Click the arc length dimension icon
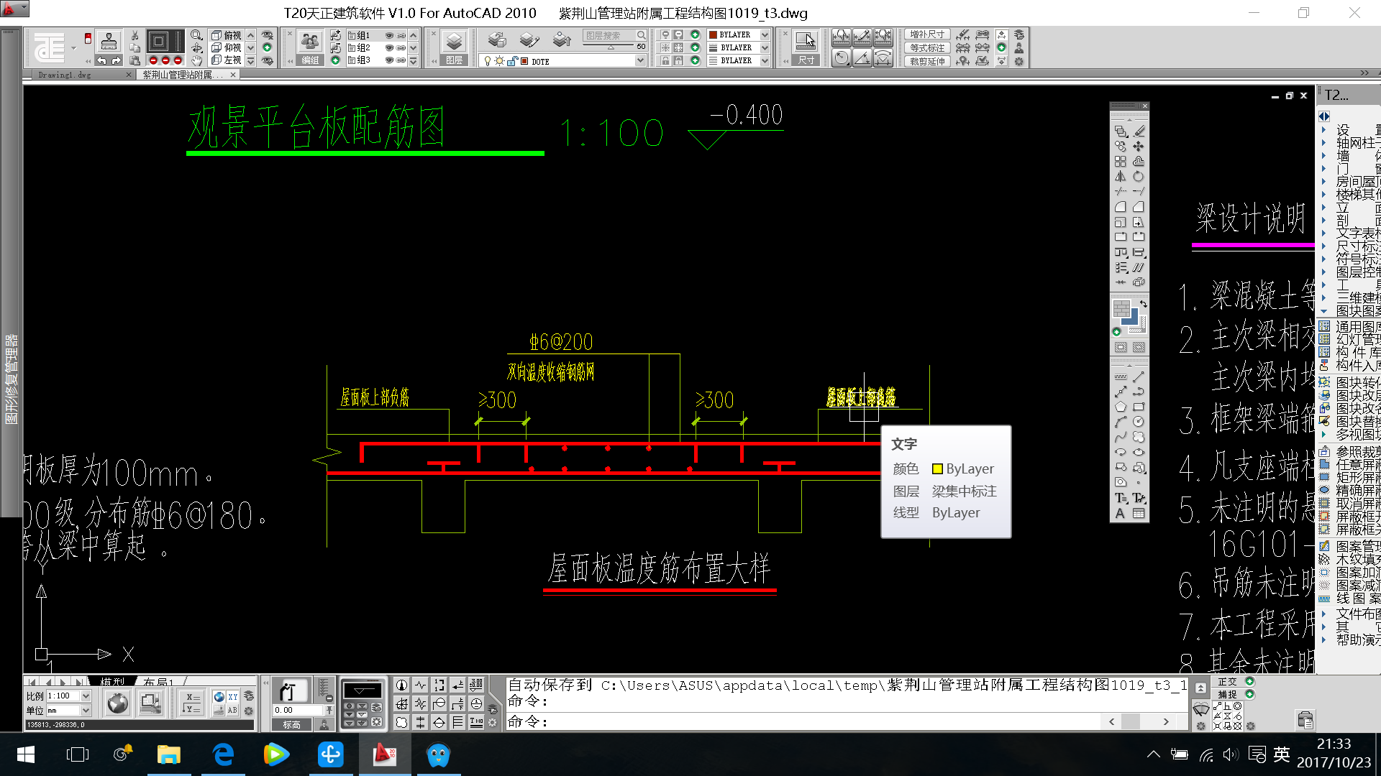1381x776 pixels. [x=883, y=58]
